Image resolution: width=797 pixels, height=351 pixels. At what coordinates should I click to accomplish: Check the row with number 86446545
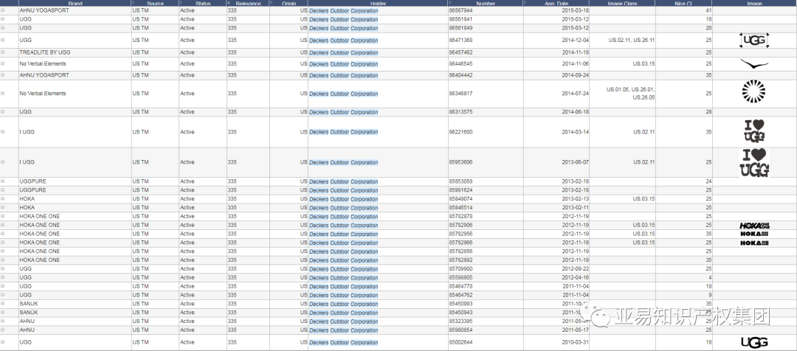click(x=2, y=64)
